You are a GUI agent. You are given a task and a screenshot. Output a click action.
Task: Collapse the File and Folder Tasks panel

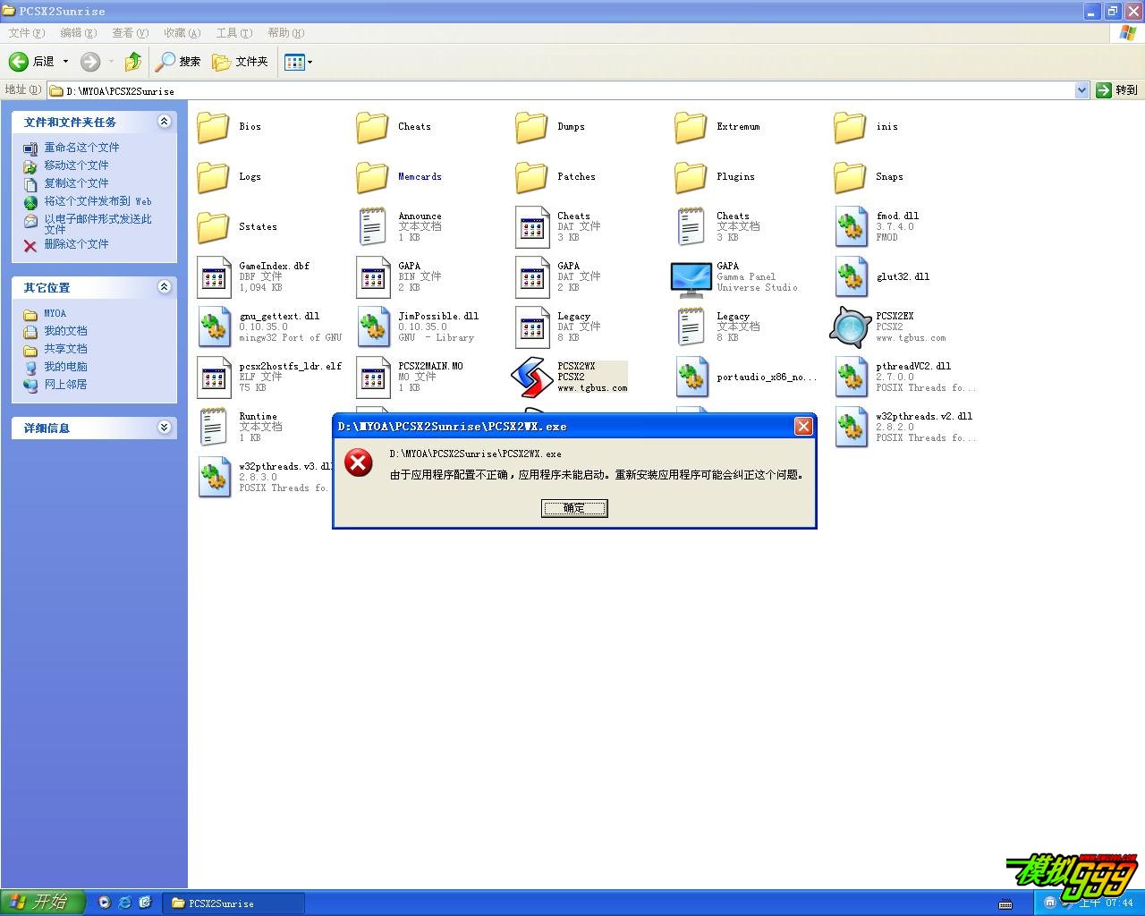point(165,122)
